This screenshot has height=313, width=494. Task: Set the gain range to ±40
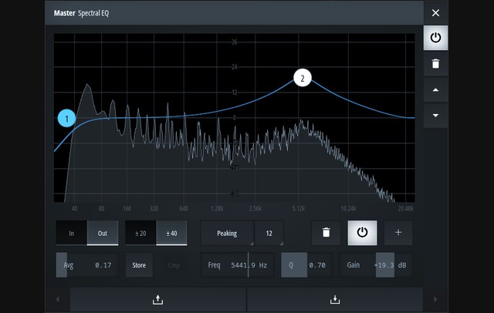(x=171, y=233)
